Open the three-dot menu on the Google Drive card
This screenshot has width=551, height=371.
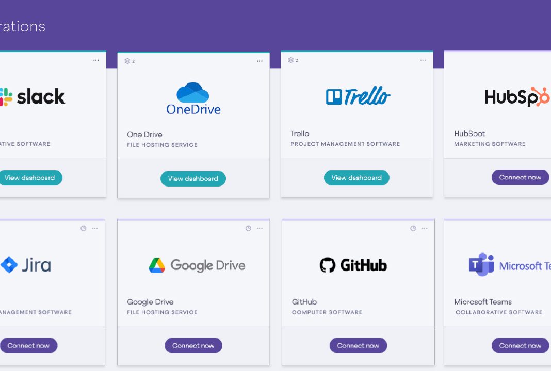pyautogui.click(x=260, y=228)
